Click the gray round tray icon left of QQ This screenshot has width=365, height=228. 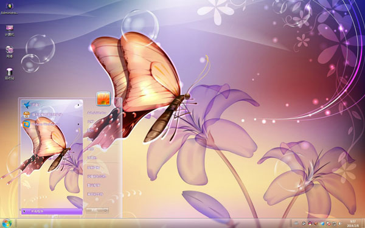pyautogui.click(x=304, y=224)
